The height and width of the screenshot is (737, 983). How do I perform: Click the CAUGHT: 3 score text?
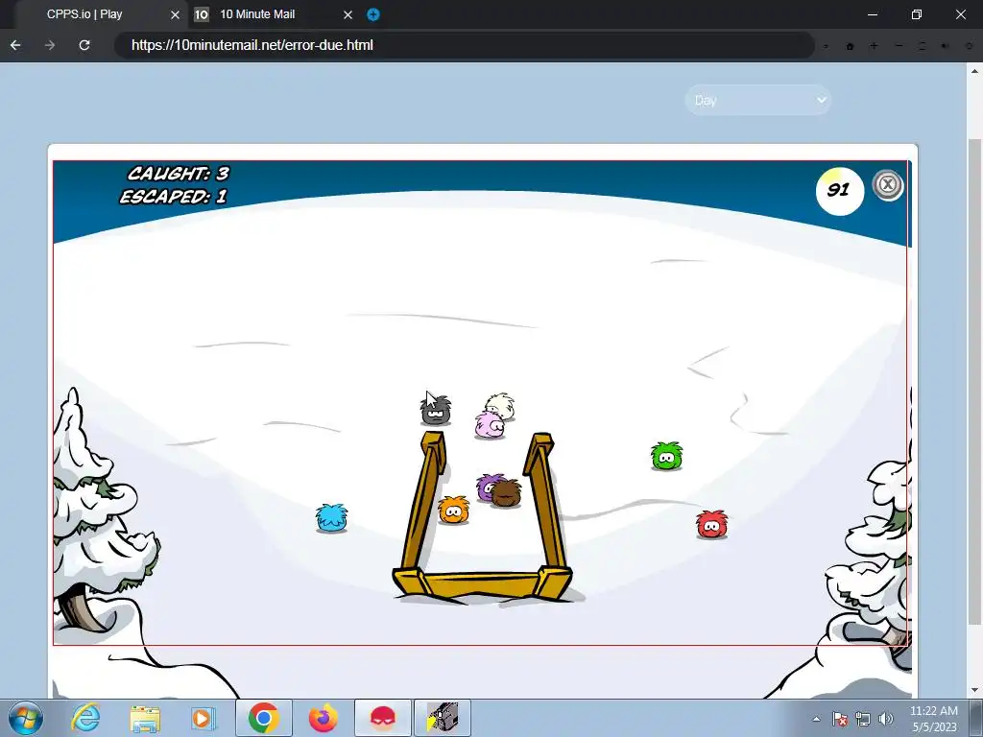pos(178,174)
